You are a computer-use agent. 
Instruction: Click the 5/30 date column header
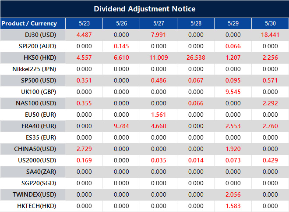pyautogui.click(x=270, y=23)
